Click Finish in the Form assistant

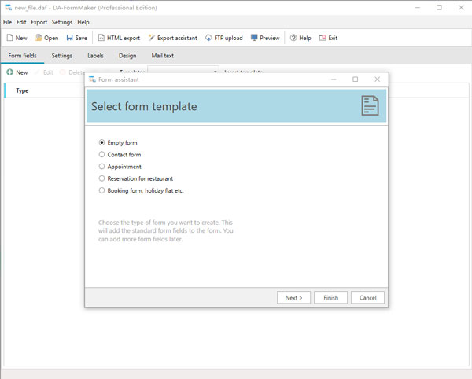pos(330,297)
